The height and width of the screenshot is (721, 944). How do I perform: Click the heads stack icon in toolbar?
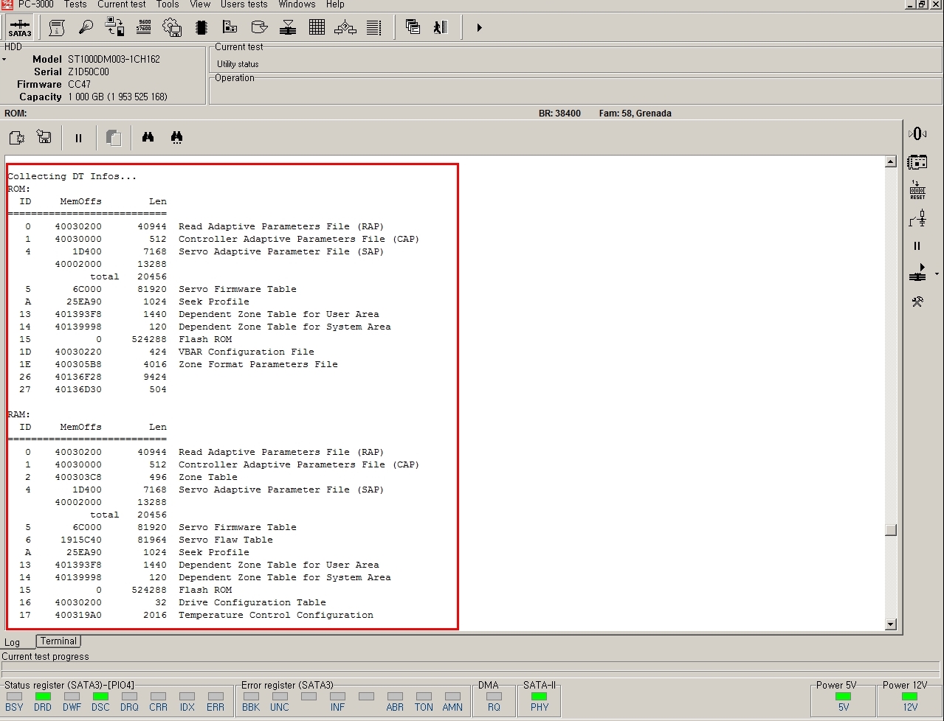[288, 28]
